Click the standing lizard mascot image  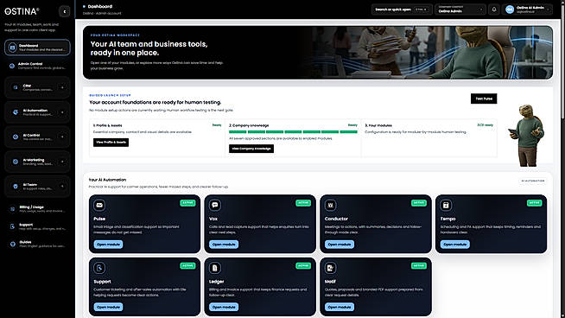(x=527, y=136)
